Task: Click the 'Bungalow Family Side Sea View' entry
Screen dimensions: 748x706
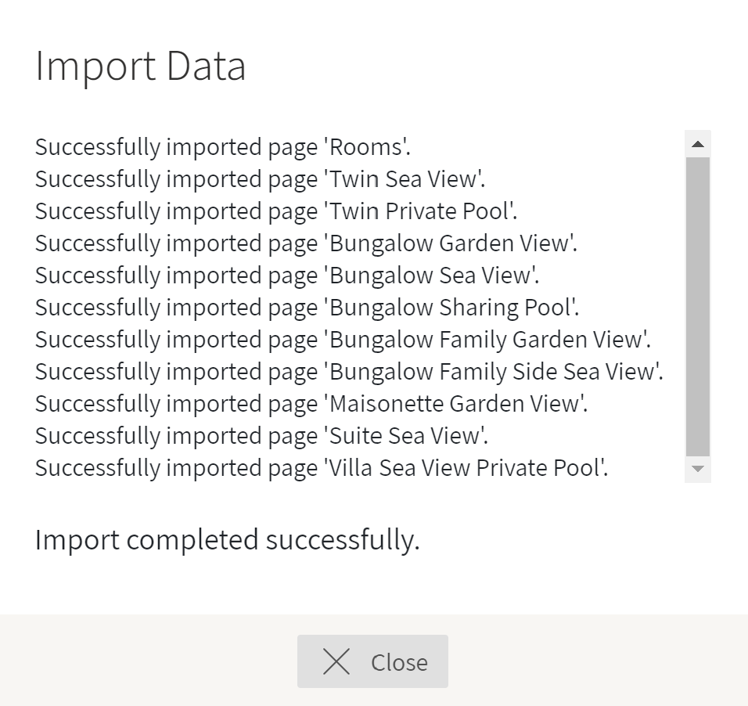Action: coord(349,371)
